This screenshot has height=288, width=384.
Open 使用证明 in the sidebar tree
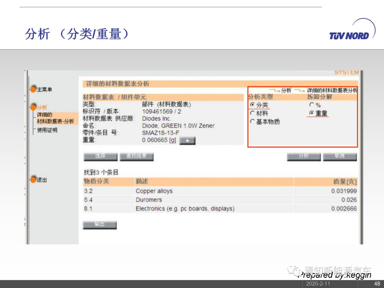coord(47,130)
